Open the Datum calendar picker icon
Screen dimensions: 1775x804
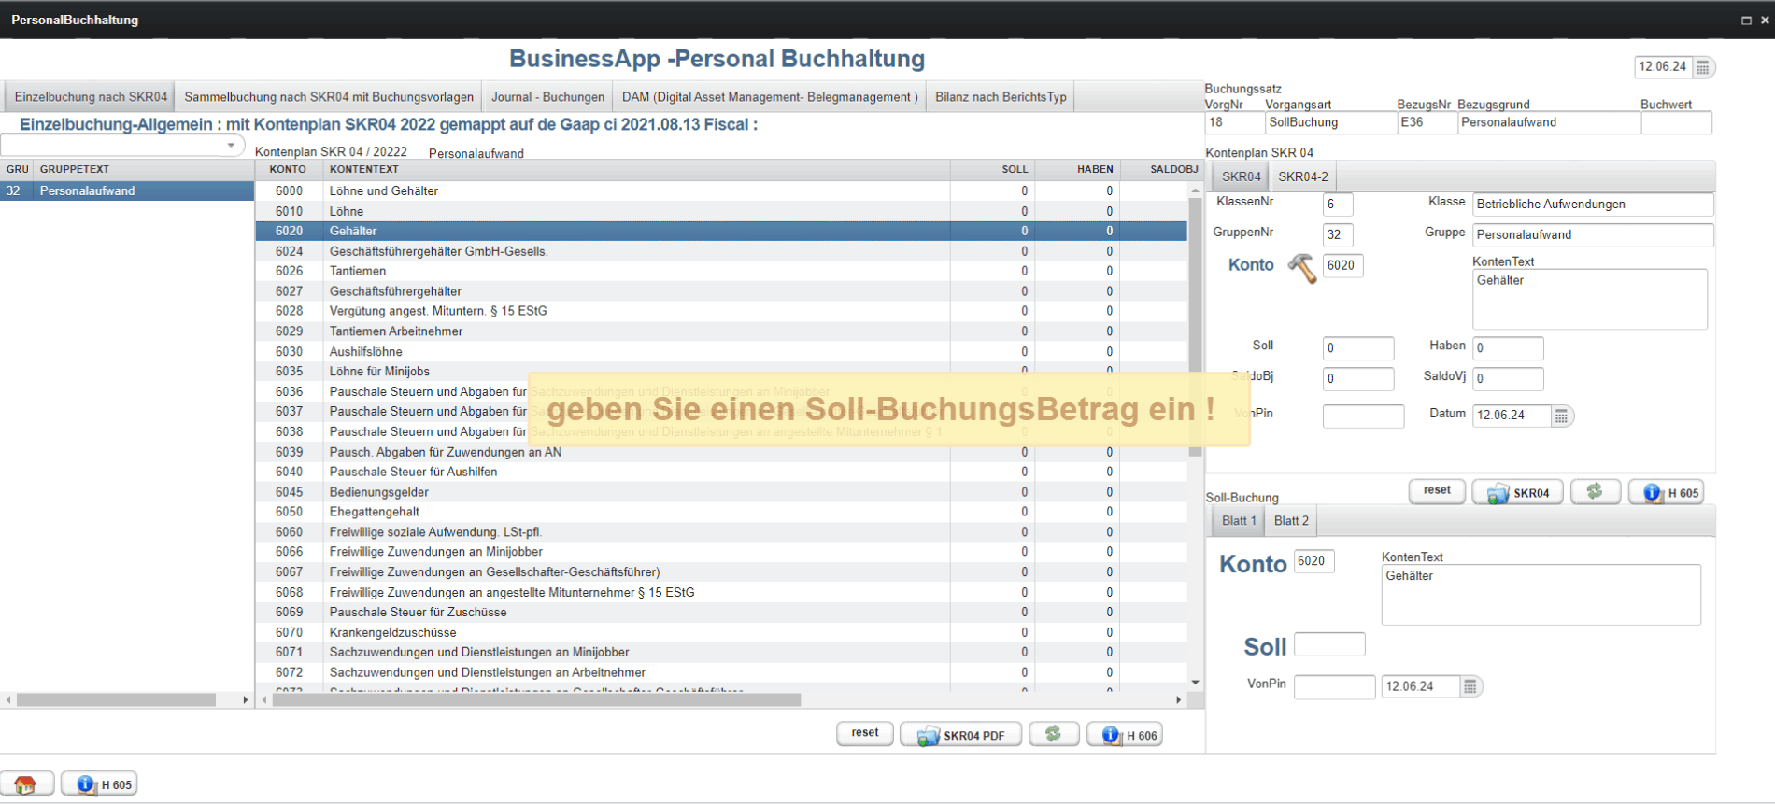coord(1561,416)
